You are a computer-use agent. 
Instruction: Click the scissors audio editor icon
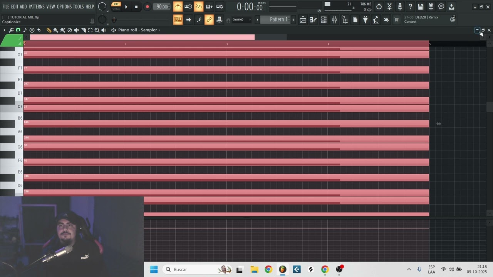389,7
